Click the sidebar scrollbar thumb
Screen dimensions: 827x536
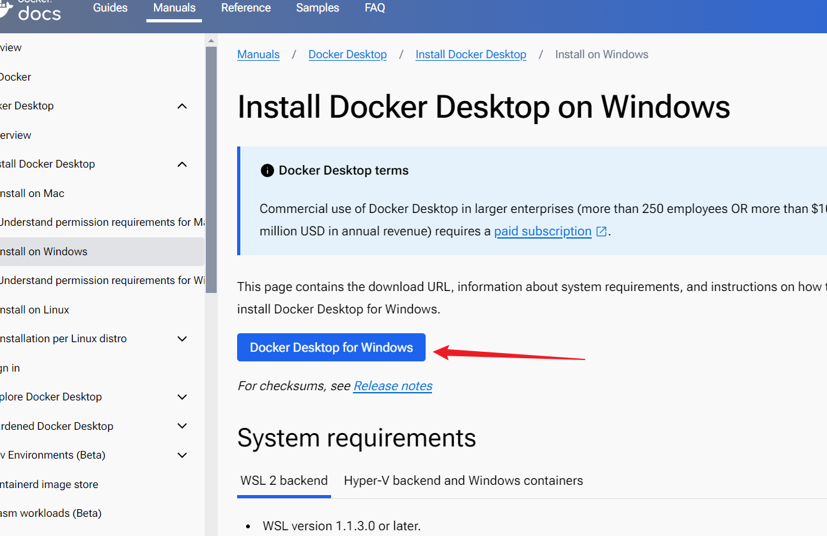(211, 169)
